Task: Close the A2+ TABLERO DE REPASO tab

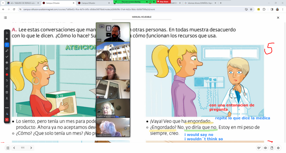Action: pos(38,3)
